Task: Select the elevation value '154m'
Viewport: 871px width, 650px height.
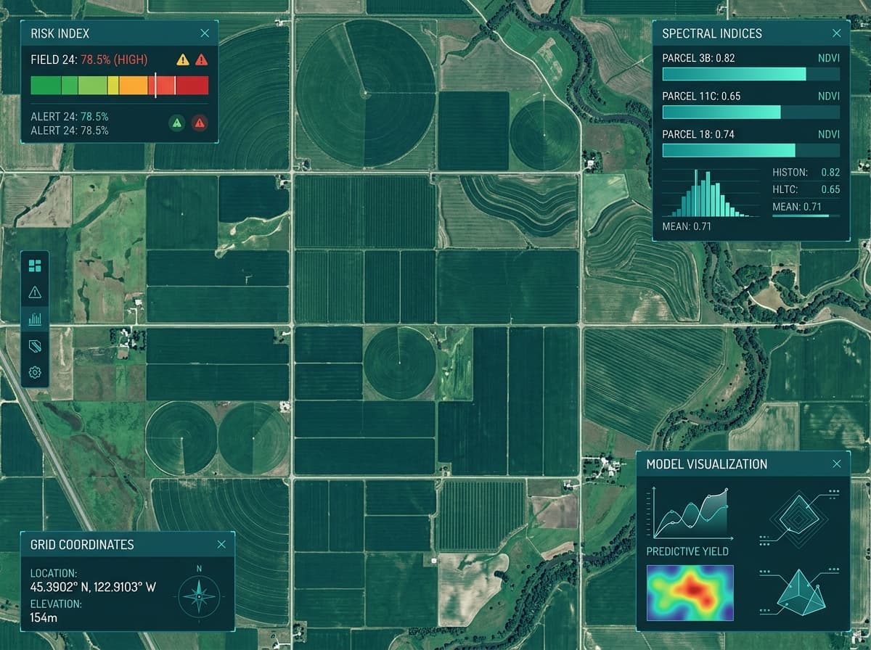Action: tap(44, 618)
